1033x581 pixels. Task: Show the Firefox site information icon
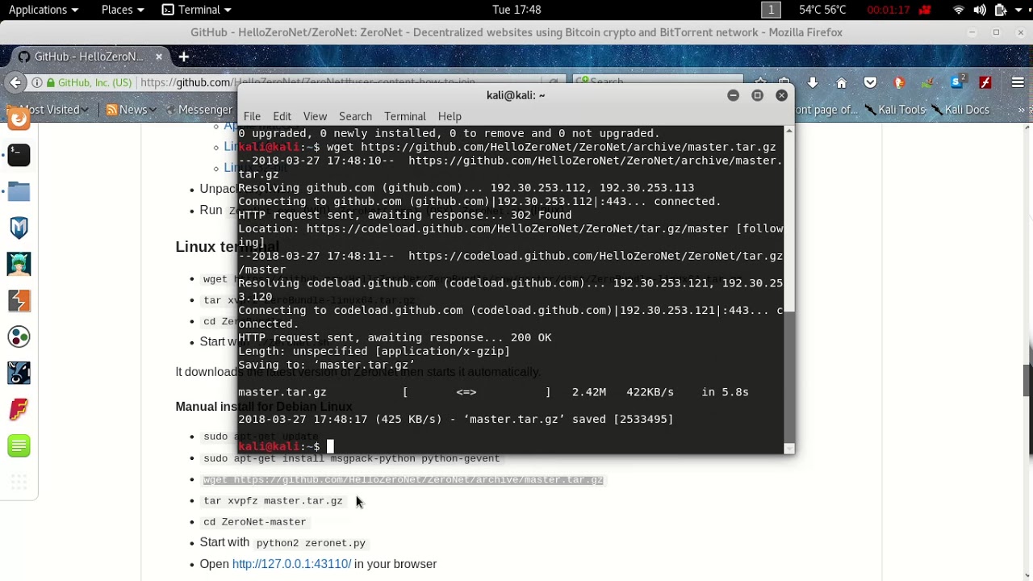[x=37, y=82]
